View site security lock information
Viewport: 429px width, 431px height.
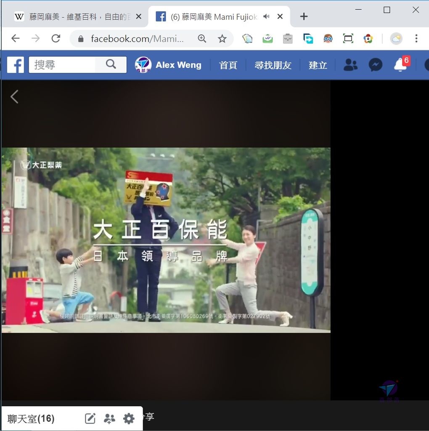click(x=81, y=39)
